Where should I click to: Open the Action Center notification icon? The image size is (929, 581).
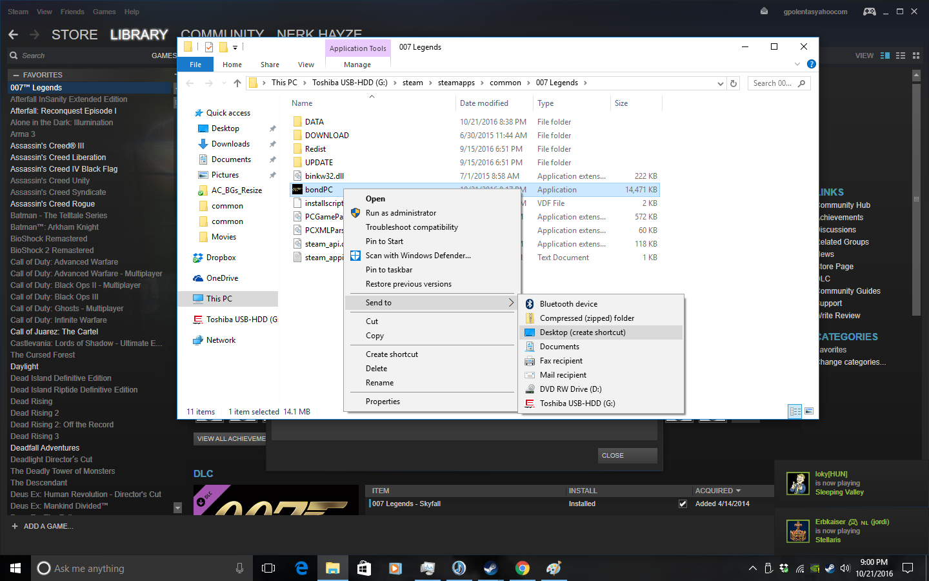click(x=908, y=568)
